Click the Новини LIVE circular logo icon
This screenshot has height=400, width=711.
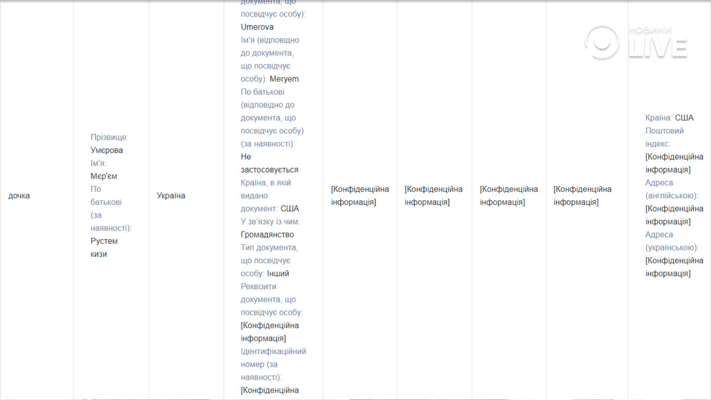point(602,43)
